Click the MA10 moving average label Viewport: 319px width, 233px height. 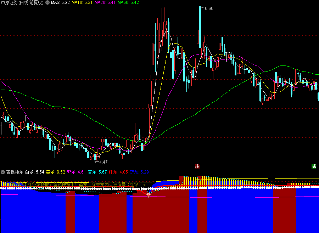pos(82,2)
